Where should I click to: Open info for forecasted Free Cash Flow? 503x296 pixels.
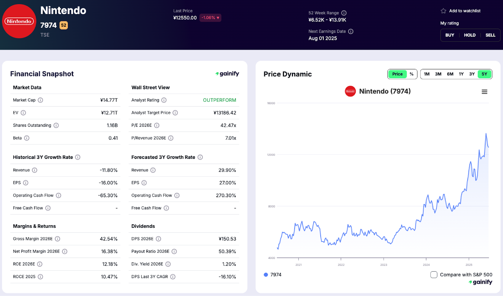click(166, 208)
